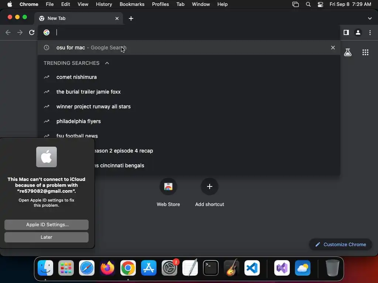Screen dimensions: 378x283
Task: Open the Bookmarks menu
Action: click(x=132, y=4)
